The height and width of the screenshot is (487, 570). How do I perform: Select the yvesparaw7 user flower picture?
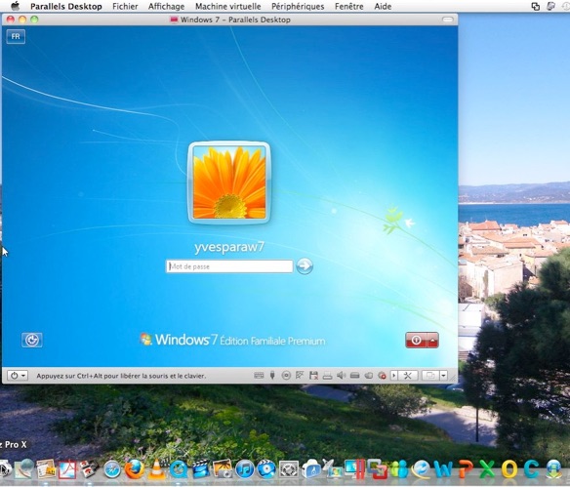pyautogui.click(x=229, y=183)
